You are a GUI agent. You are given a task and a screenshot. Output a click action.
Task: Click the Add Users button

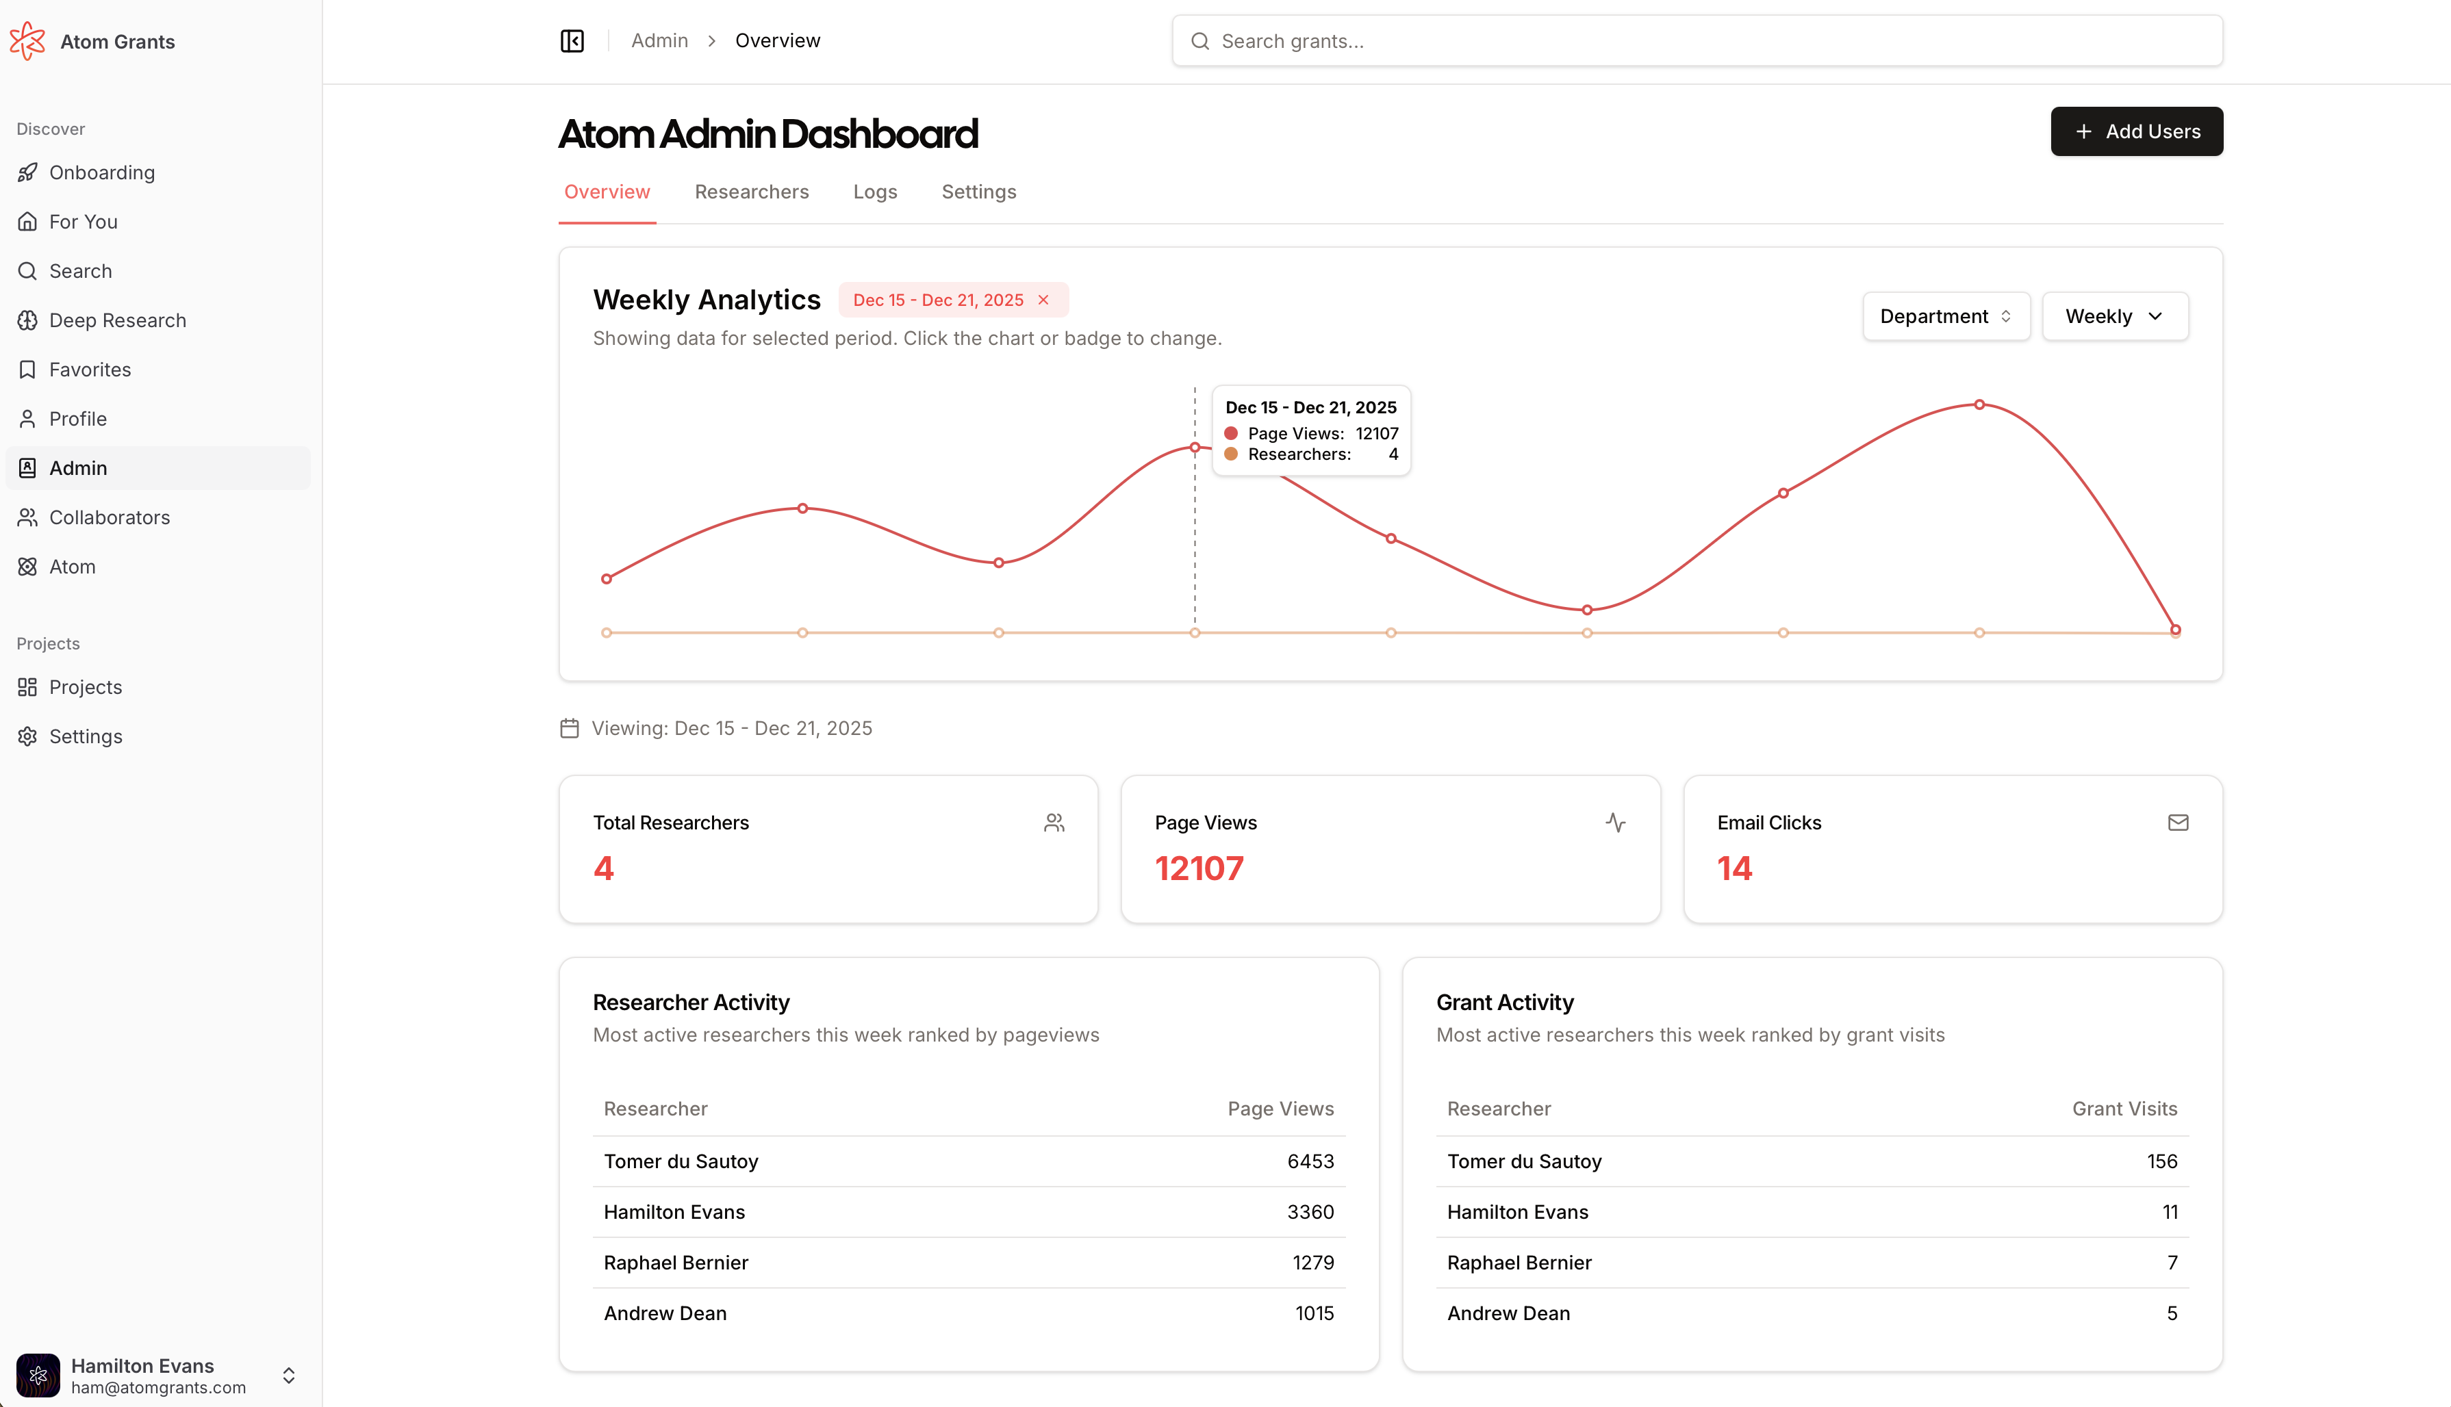(x=2136, y=131)
